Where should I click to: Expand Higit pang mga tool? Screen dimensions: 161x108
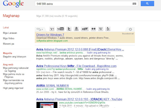click(13, 88)
